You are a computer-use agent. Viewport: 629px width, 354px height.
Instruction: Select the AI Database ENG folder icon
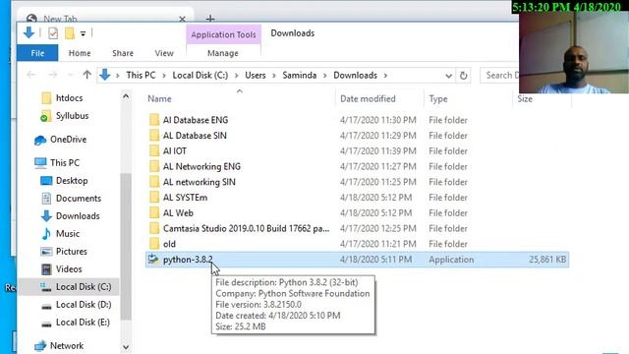coord(154,120)
